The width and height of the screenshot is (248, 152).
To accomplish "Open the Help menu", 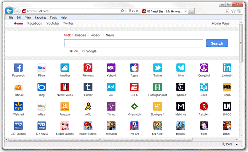I will (x=63, y=17).
